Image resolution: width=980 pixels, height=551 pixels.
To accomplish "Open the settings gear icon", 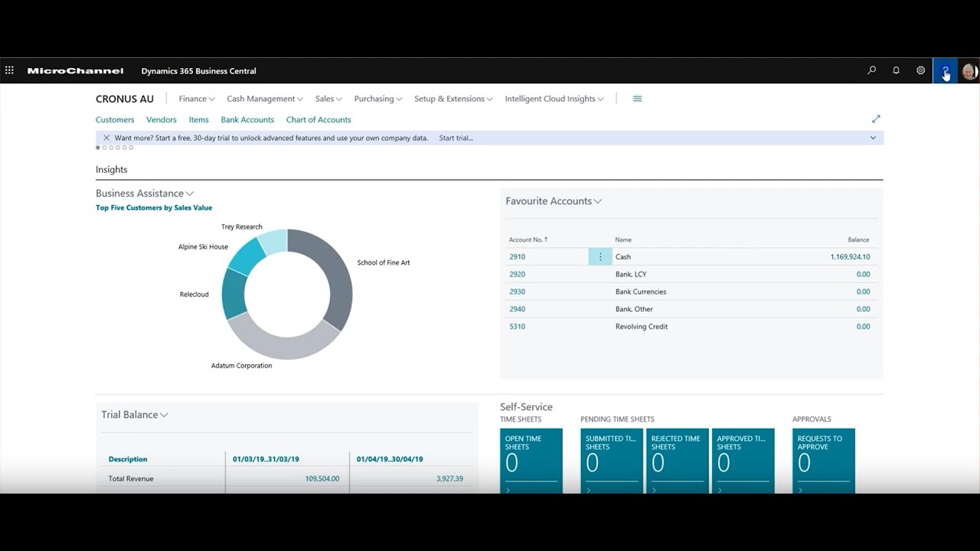I will pos(920,70).
